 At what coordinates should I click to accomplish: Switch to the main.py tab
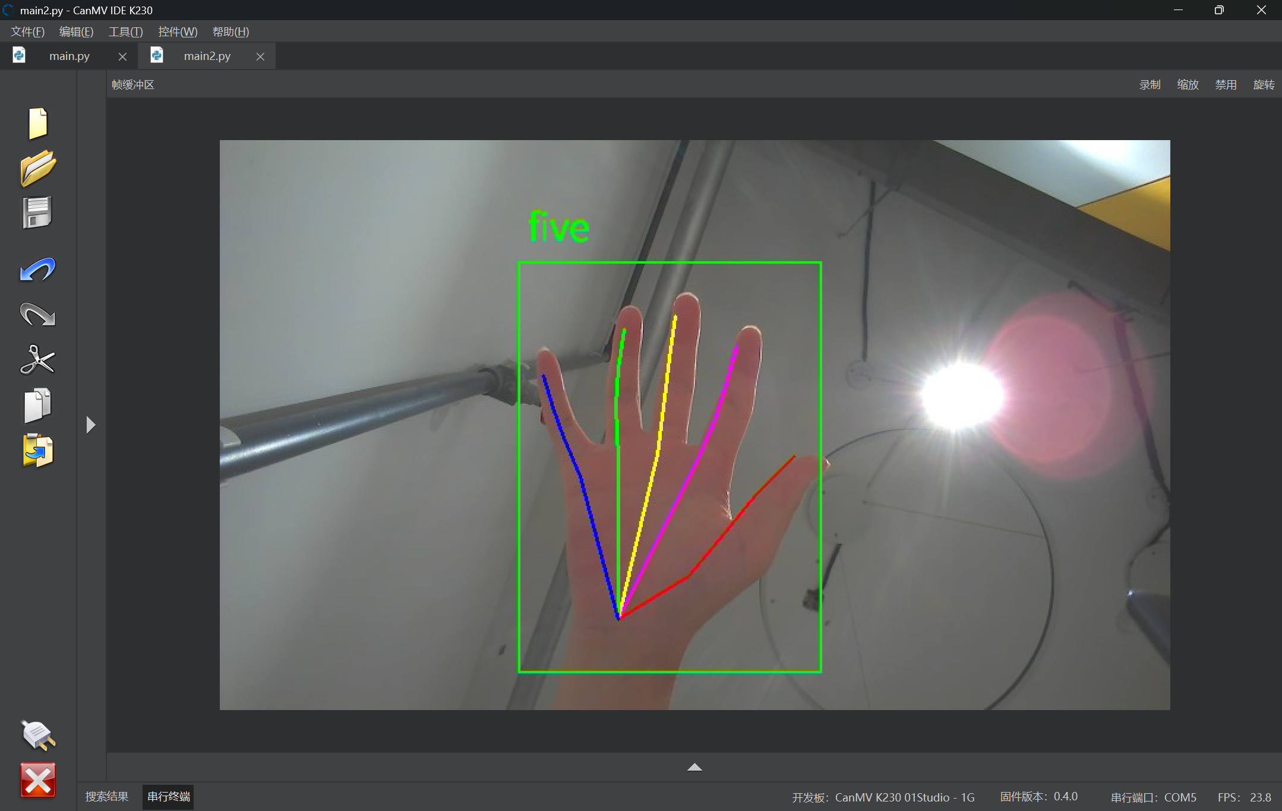coord(70,56)
